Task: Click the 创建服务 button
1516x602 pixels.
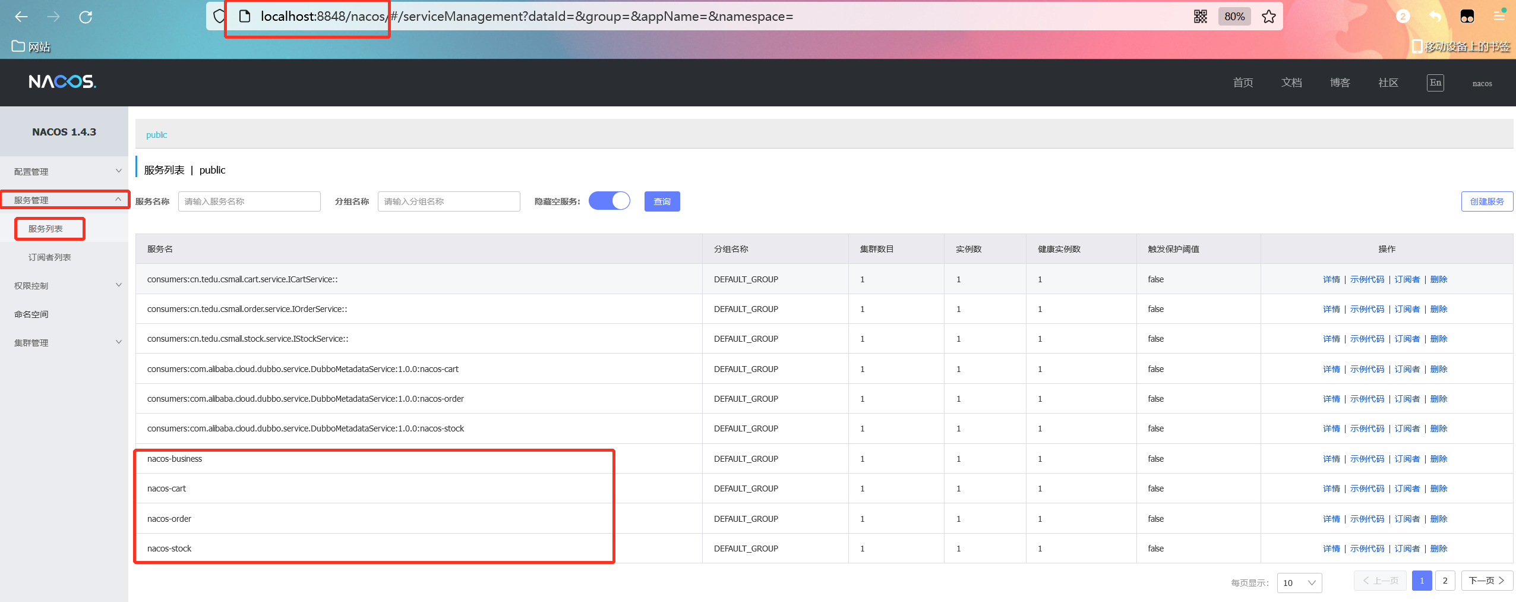Action: pyautogui.click(x=1487, y=201)
